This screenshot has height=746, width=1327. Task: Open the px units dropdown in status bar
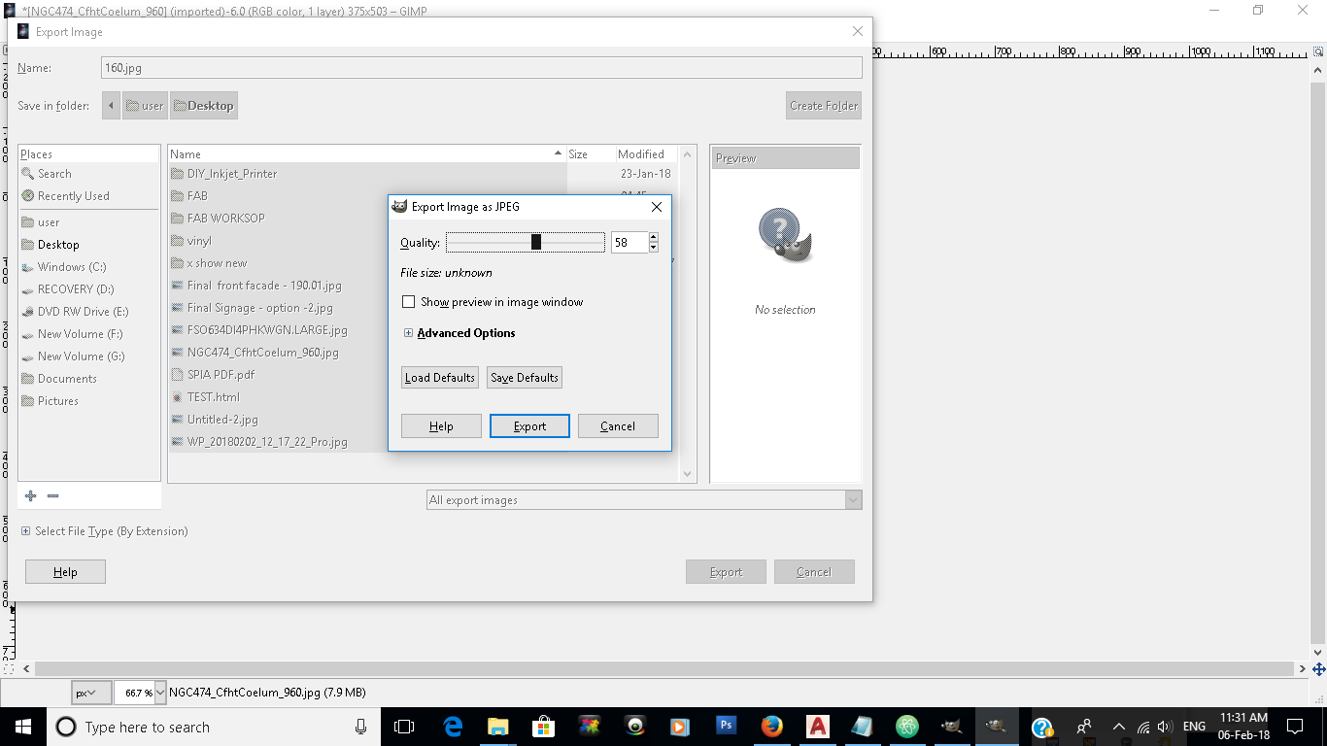pos(90,693)
